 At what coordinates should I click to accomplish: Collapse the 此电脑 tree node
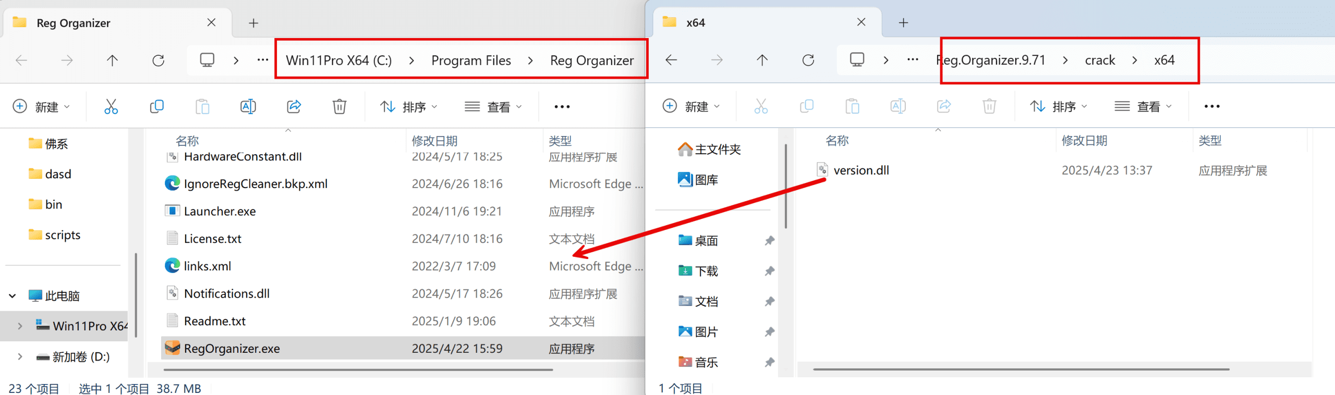click(13, 296)
